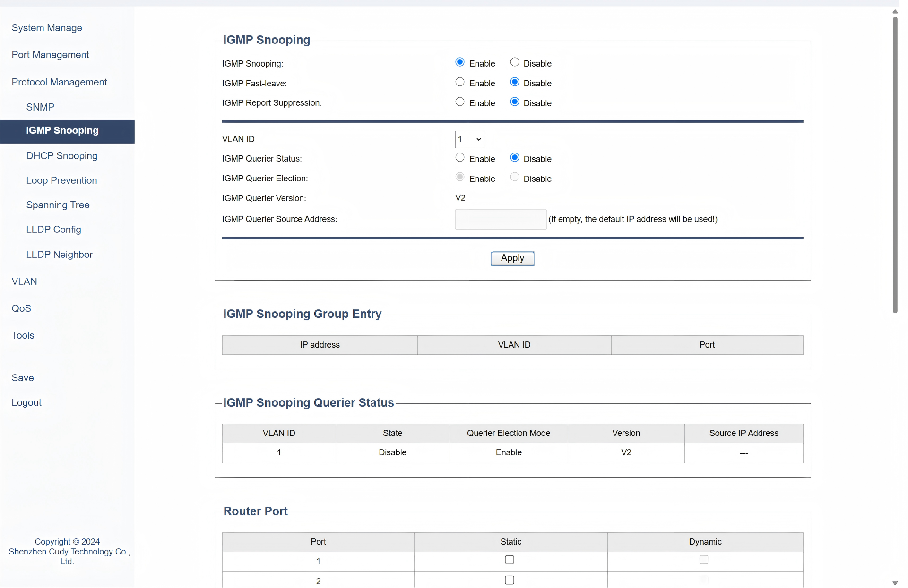Open the VLAN ID dropdown
Viewport: 908px width, 588px height.
tap(469, 139)
